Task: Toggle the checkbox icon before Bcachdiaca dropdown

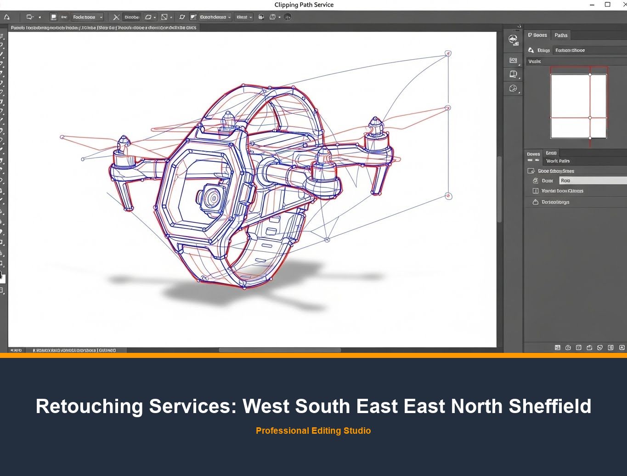Action: pyautogui.click(x=193, y=17)
